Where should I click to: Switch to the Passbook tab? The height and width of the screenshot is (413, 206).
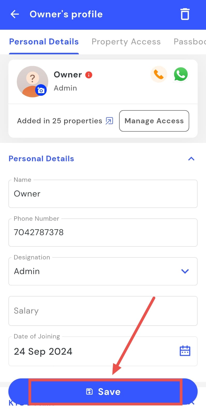[189, 42]
